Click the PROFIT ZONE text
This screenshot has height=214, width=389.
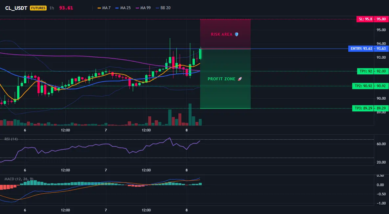pos(221,79)
